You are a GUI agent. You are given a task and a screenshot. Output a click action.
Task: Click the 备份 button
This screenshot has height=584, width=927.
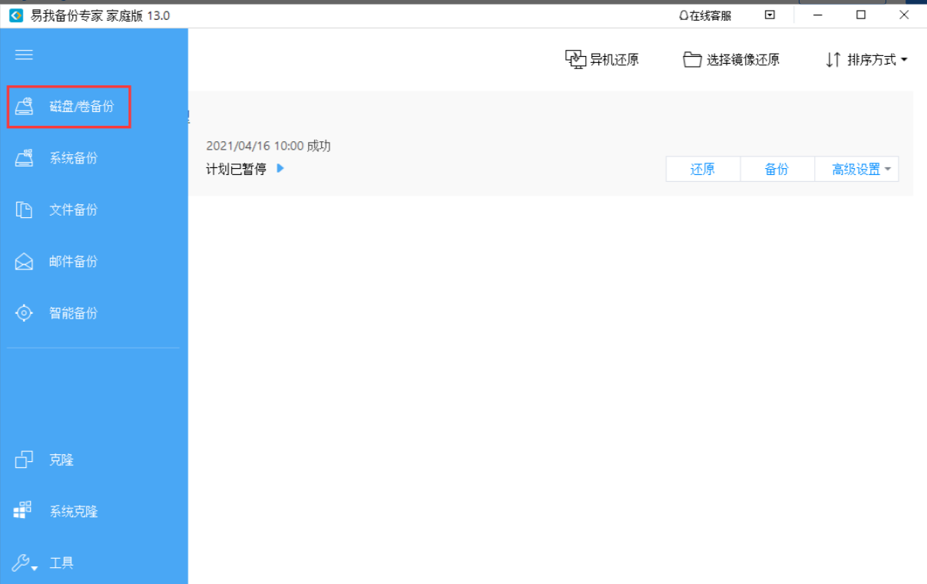pyautogui.click(x=777, y=170)
